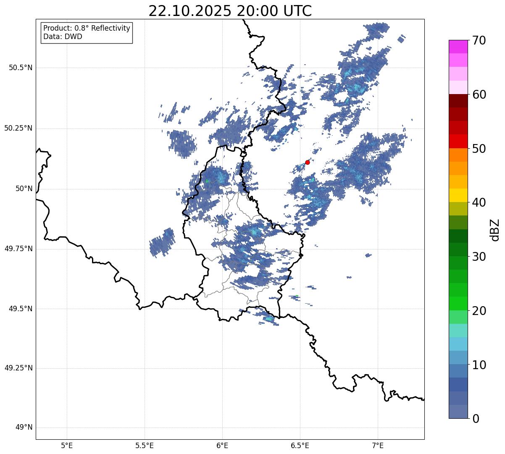Click the latitude label "50°N"

[x=24, y=189]
